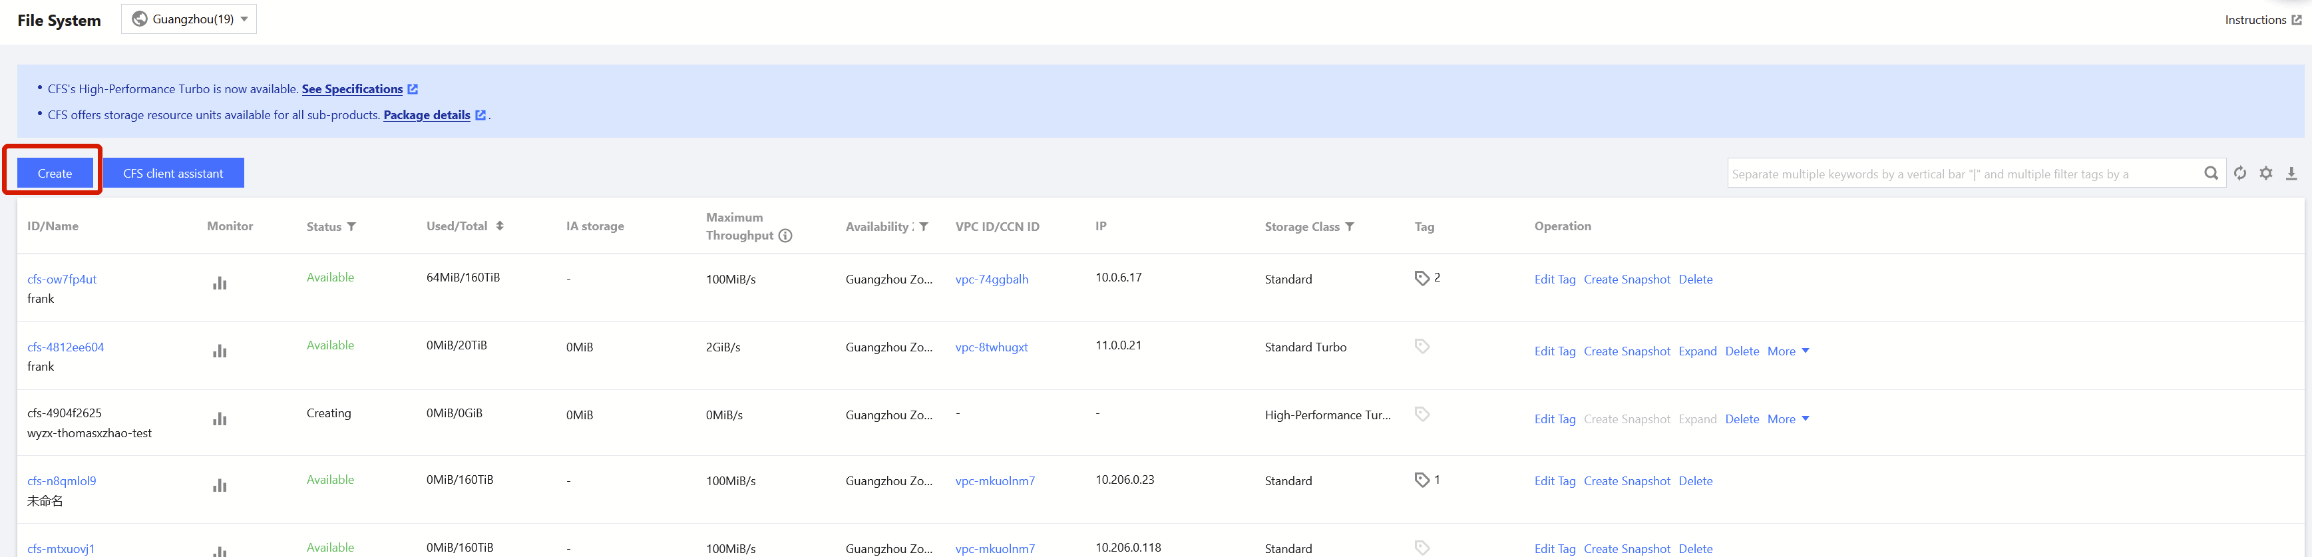Delete file system cfs-n8qmlol9
Screen dimensions: 2312x557
tap(1696, 480)
